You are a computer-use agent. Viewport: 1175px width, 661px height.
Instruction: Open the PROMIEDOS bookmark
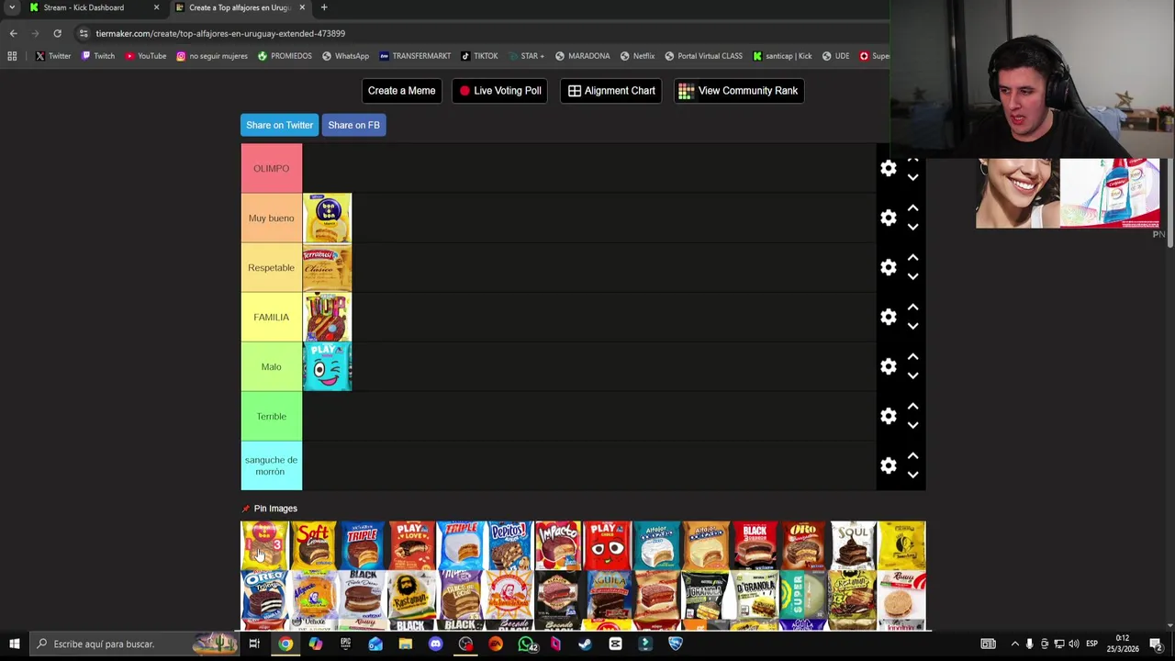pyautogui.click(x=285, y=56)
